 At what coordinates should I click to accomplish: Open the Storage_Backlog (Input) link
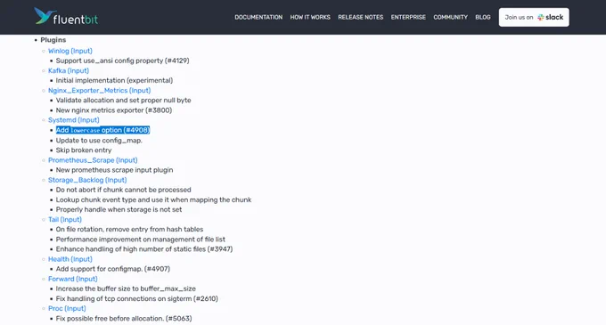87,180
